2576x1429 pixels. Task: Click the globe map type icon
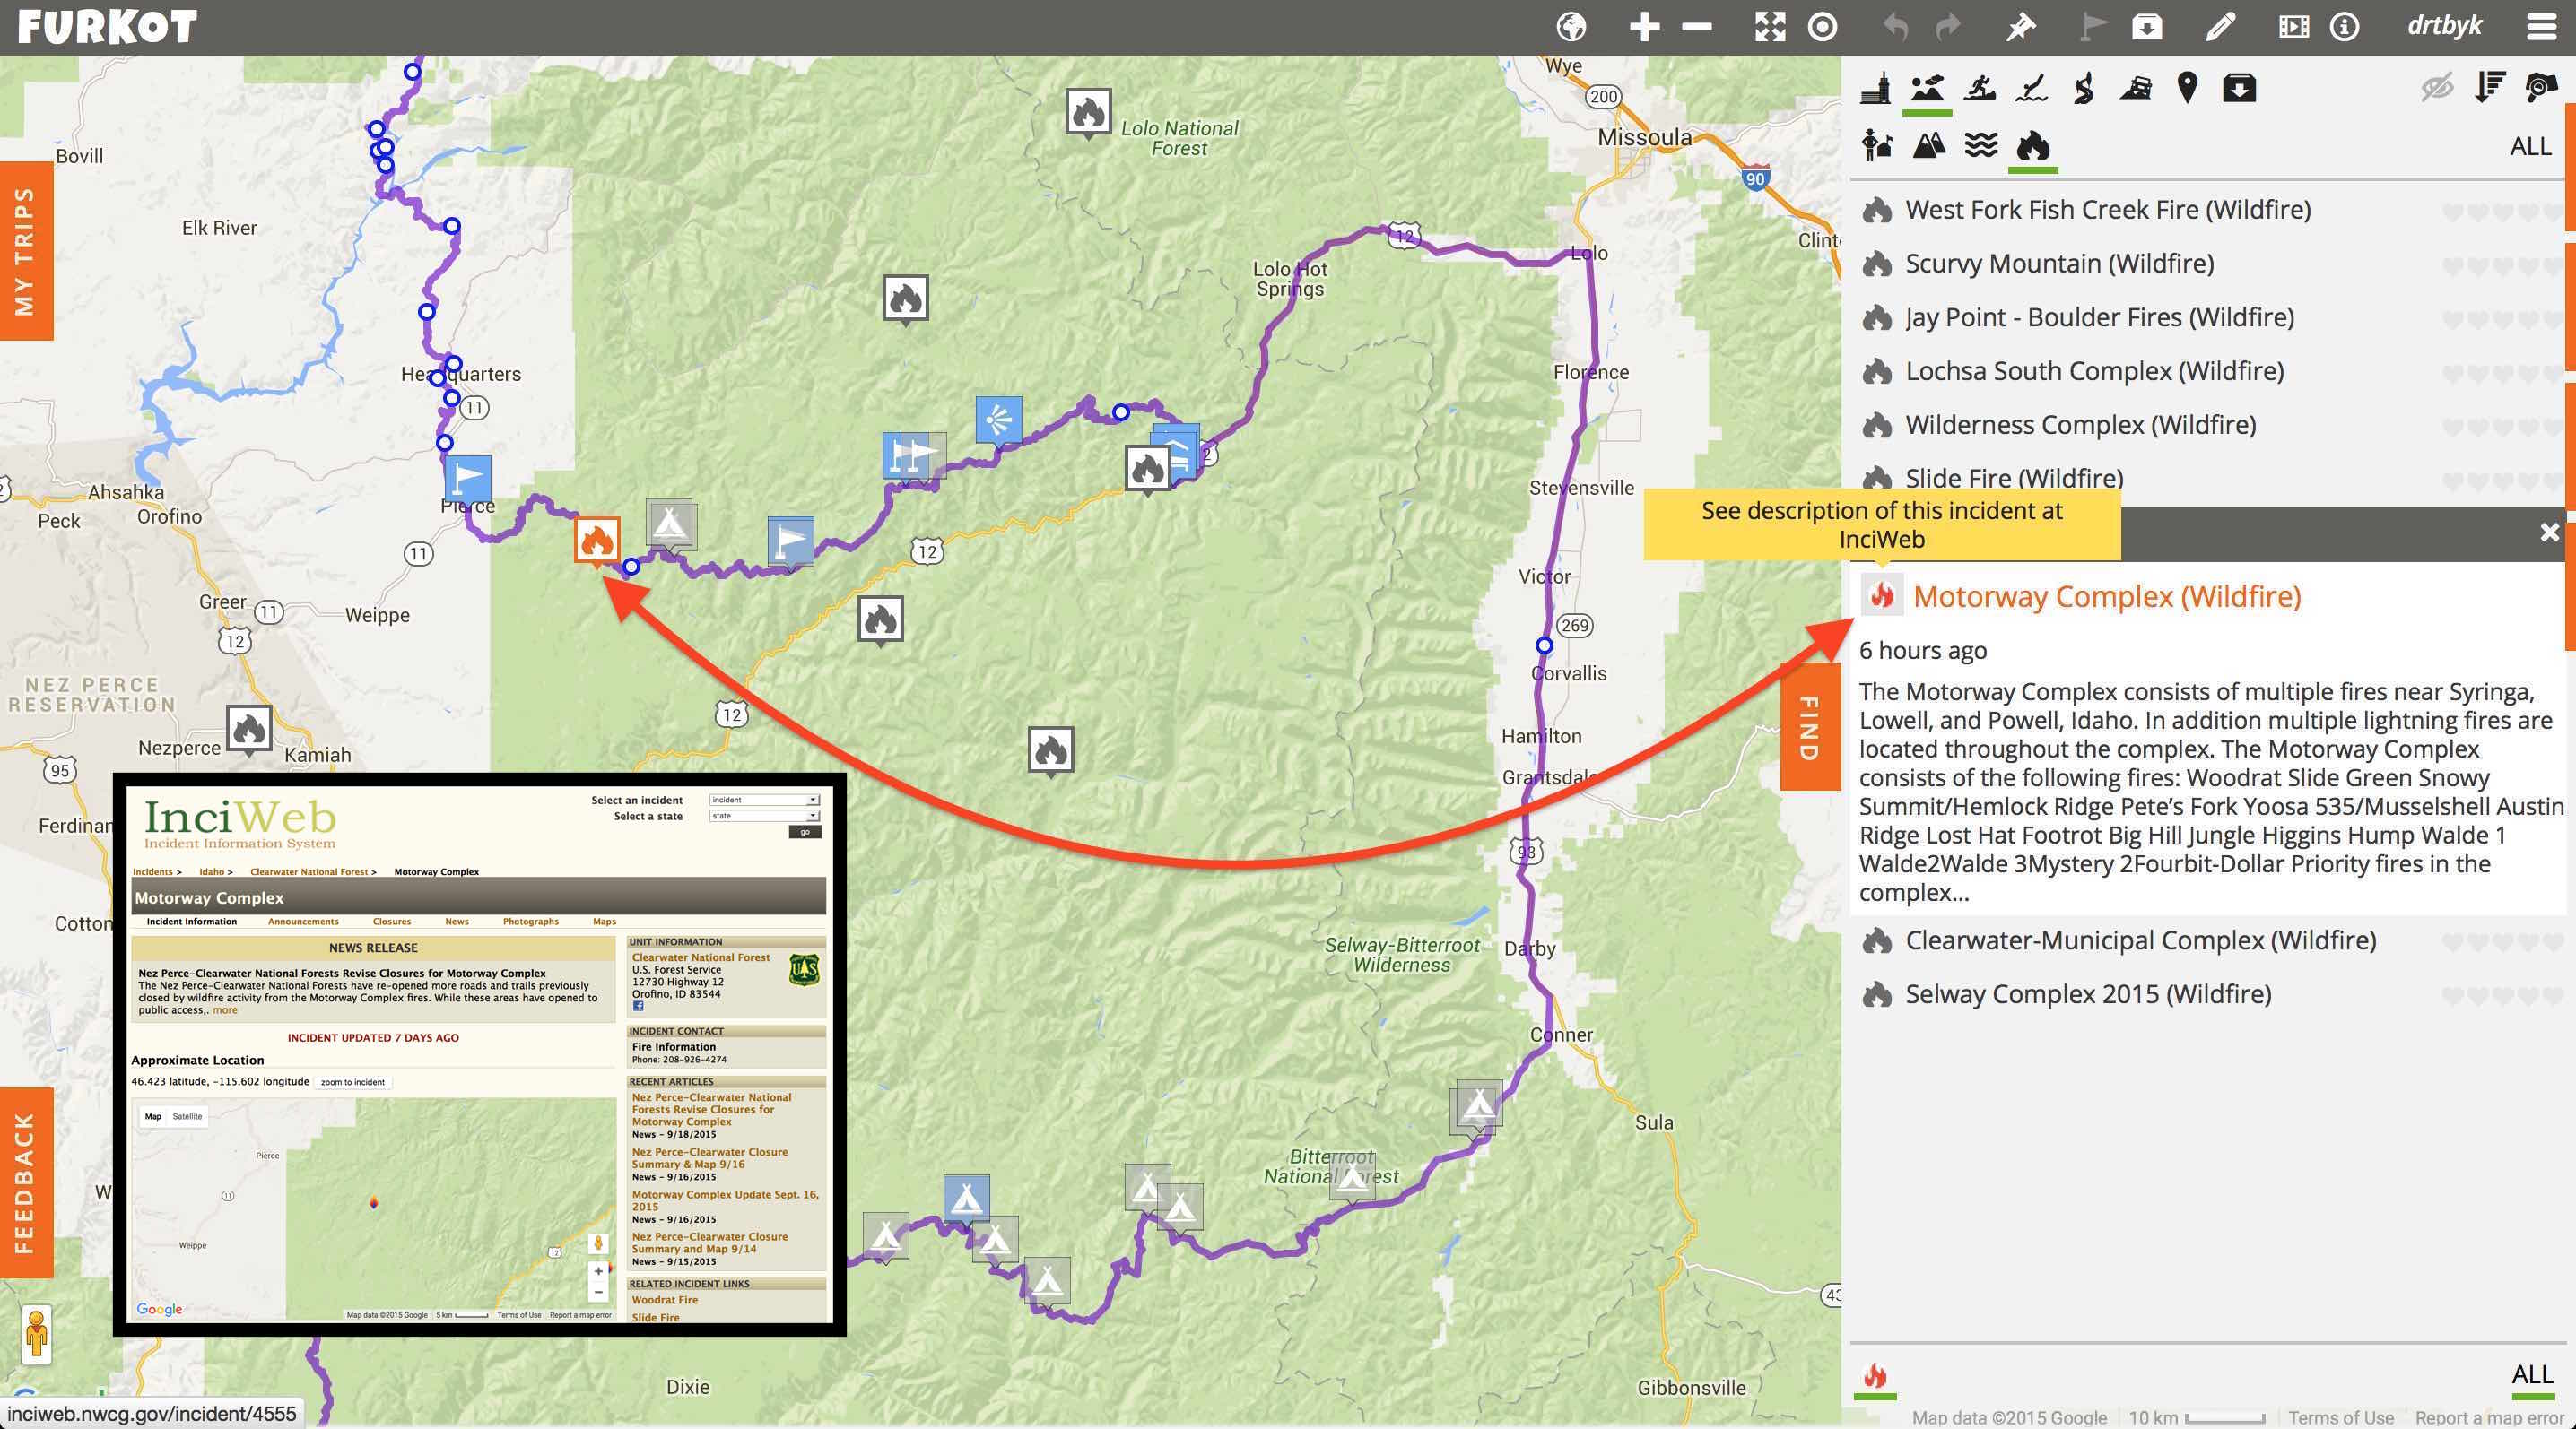[1571, 27]
